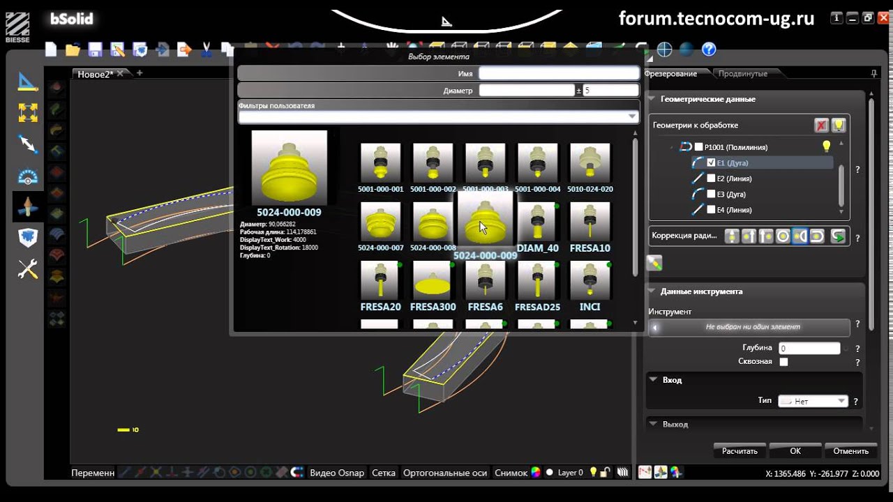Screen dimensions: 893x502
Task: Click the Диаметр value input field
Action: pos(527,90)
